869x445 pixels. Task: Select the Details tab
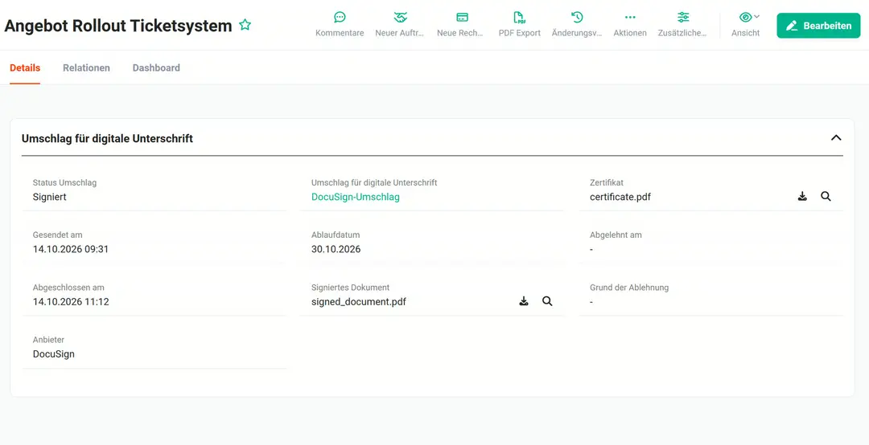(x=25, y=68)
